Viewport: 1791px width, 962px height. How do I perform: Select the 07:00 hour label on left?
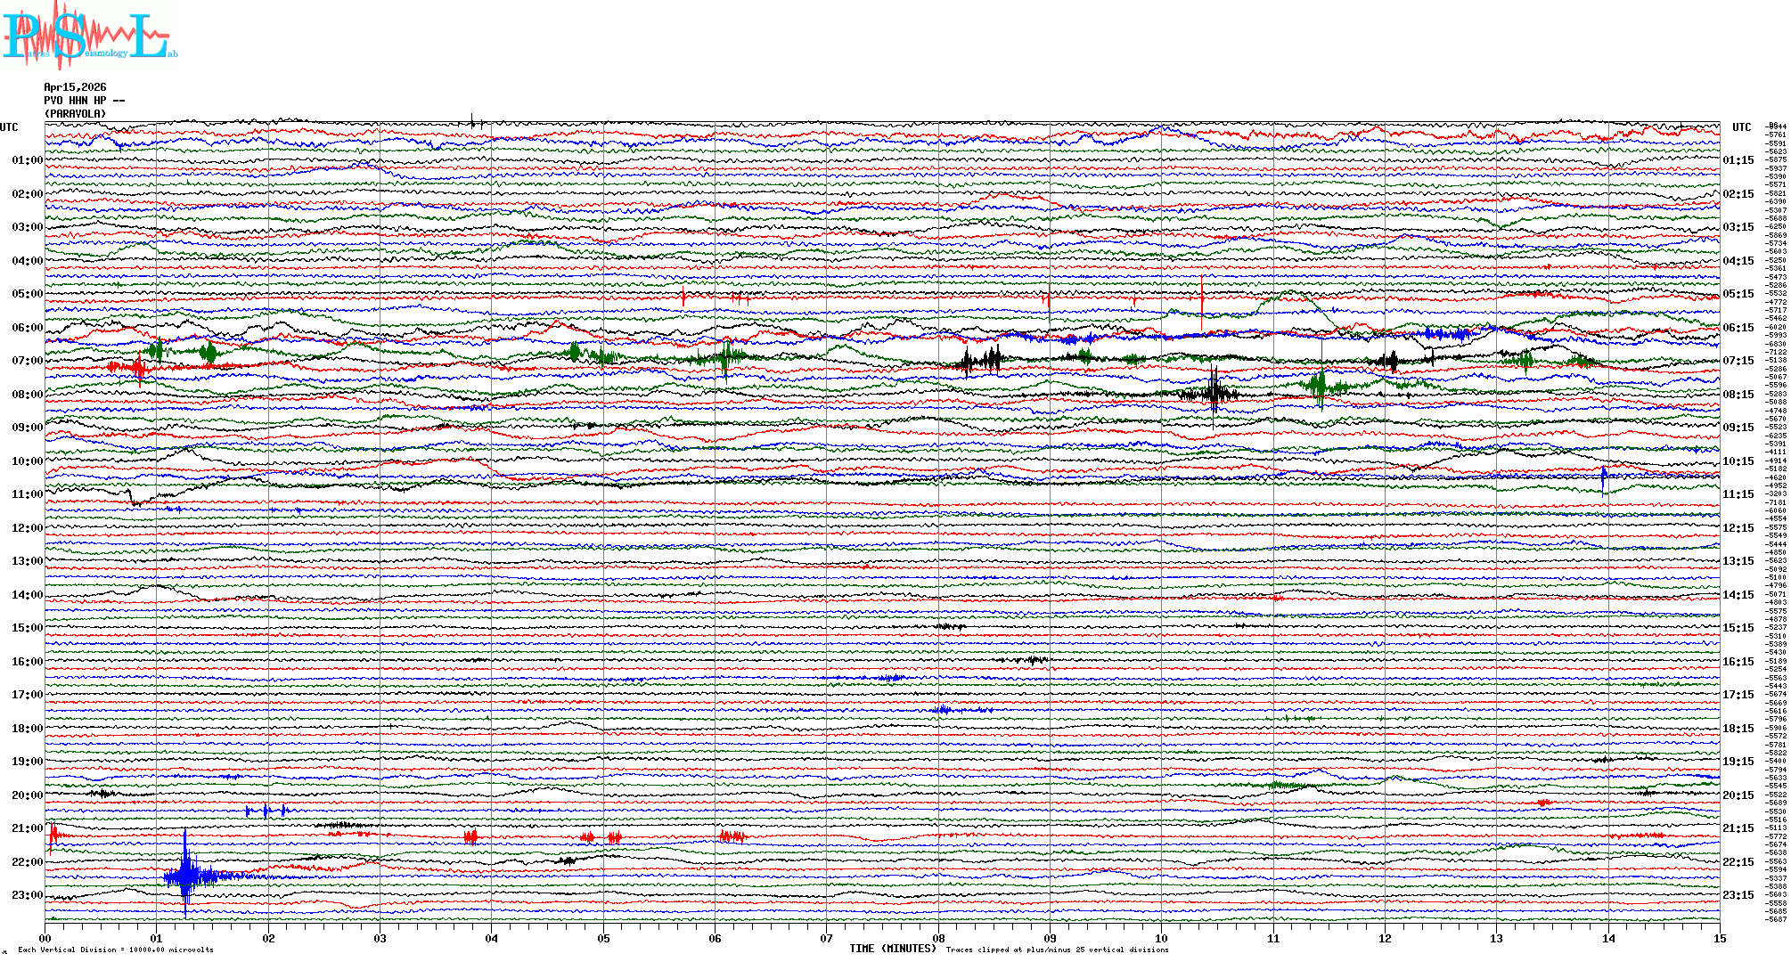(x=27, y=361)
